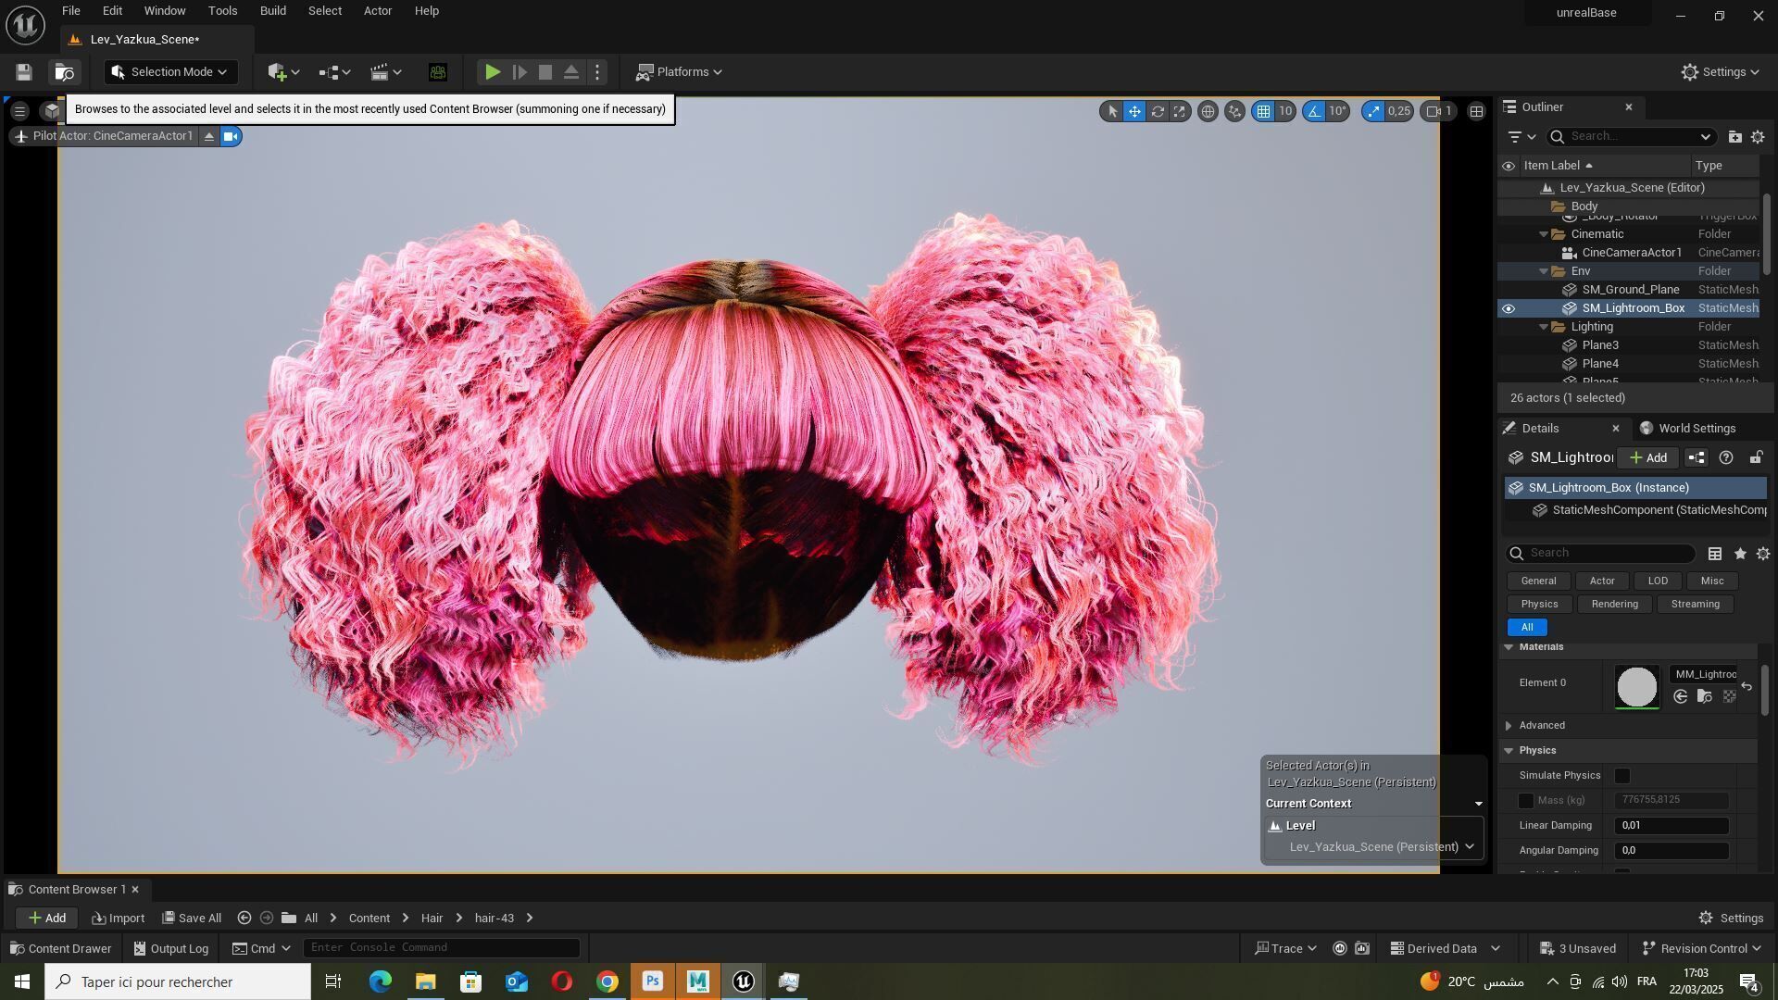Open the Build menu
This screenshot has height=1000, width=1778.
click(x=272, y=11)
